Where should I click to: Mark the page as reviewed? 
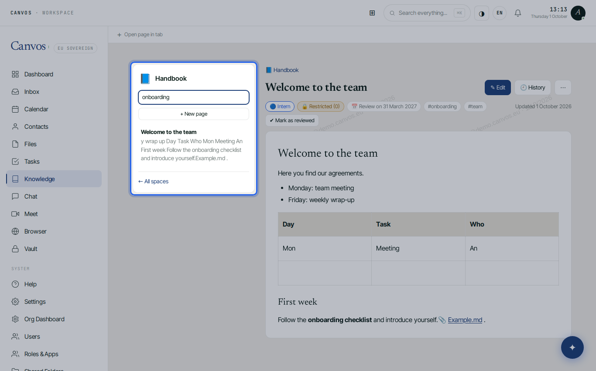[292, 120]
